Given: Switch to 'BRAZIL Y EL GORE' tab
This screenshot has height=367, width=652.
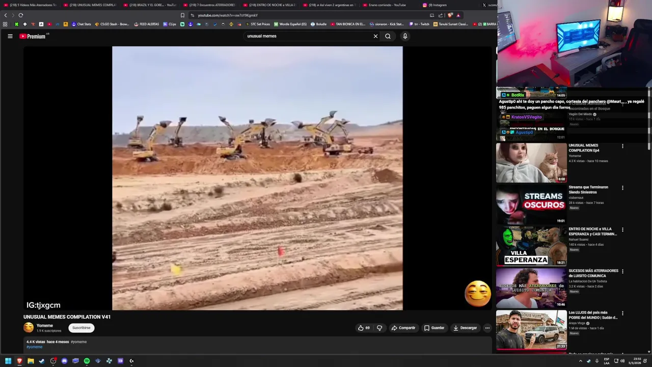Looking at the screenshot, I should [x=150, y=5].
